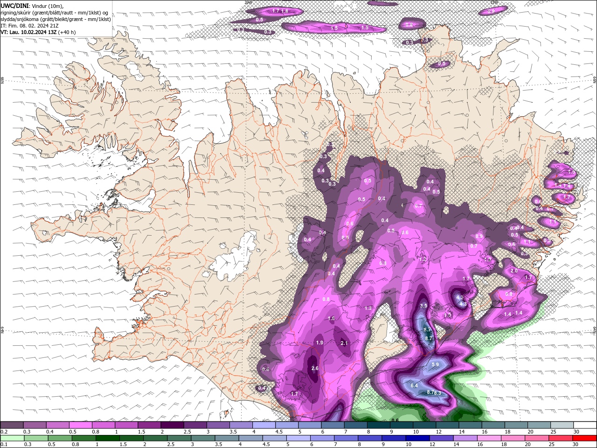Click the 'slydda/snjókoma' legend description line

coord(56,19)
